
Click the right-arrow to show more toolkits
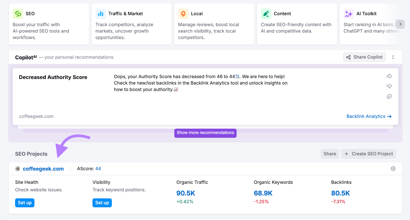coord(400,24)
